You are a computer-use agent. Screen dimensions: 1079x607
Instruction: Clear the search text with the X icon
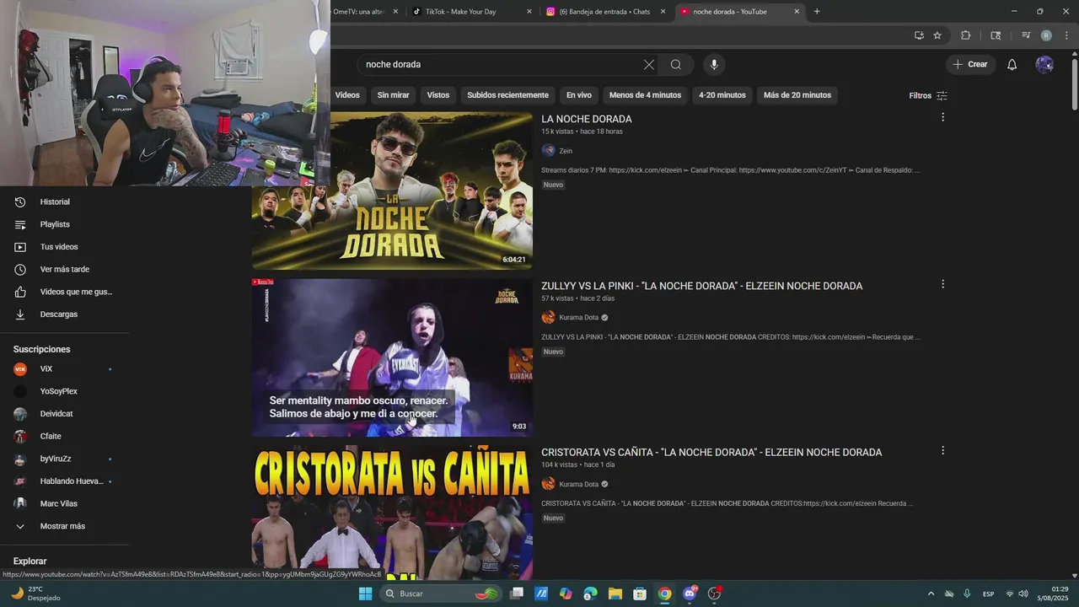649,65
